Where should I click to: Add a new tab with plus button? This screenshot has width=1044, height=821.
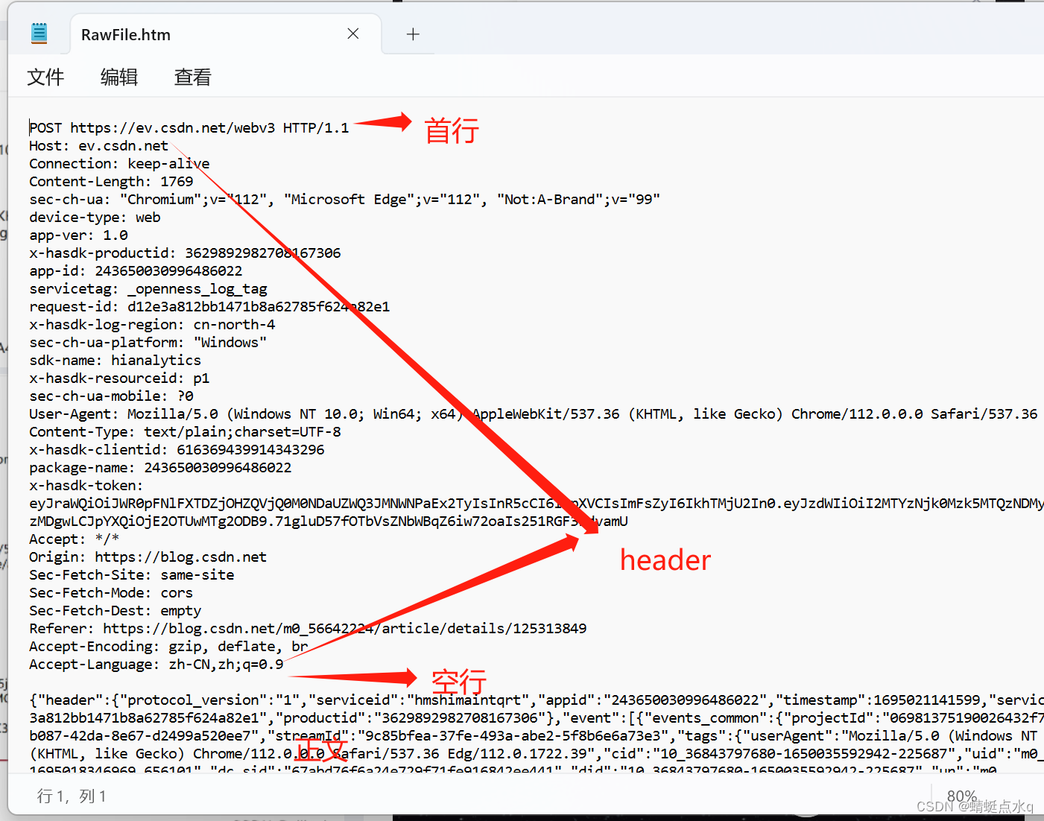[413, 34]
